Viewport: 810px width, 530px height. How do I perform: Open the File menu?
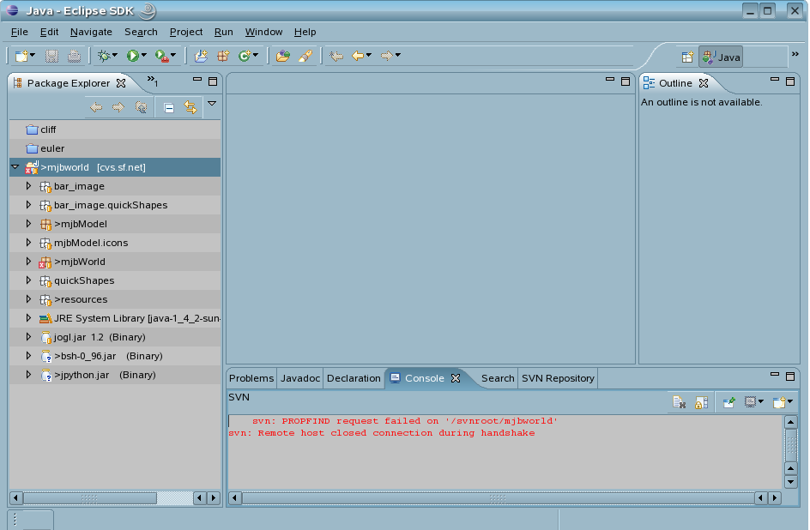tap(20, 32)
